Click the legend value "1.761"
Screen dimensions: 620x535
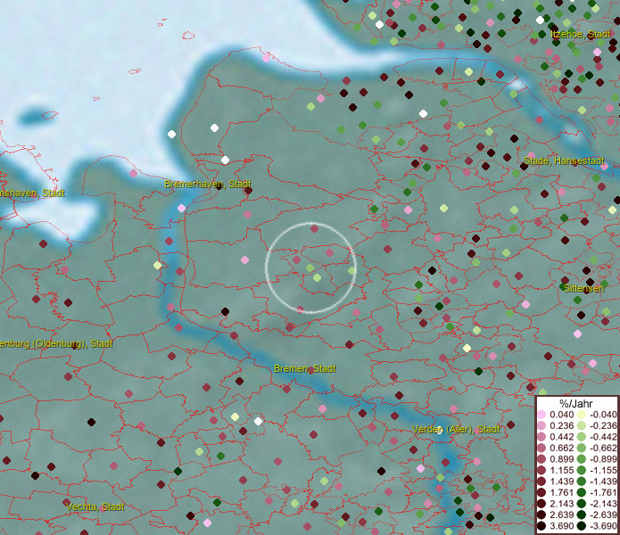click(x=561, y=493)
